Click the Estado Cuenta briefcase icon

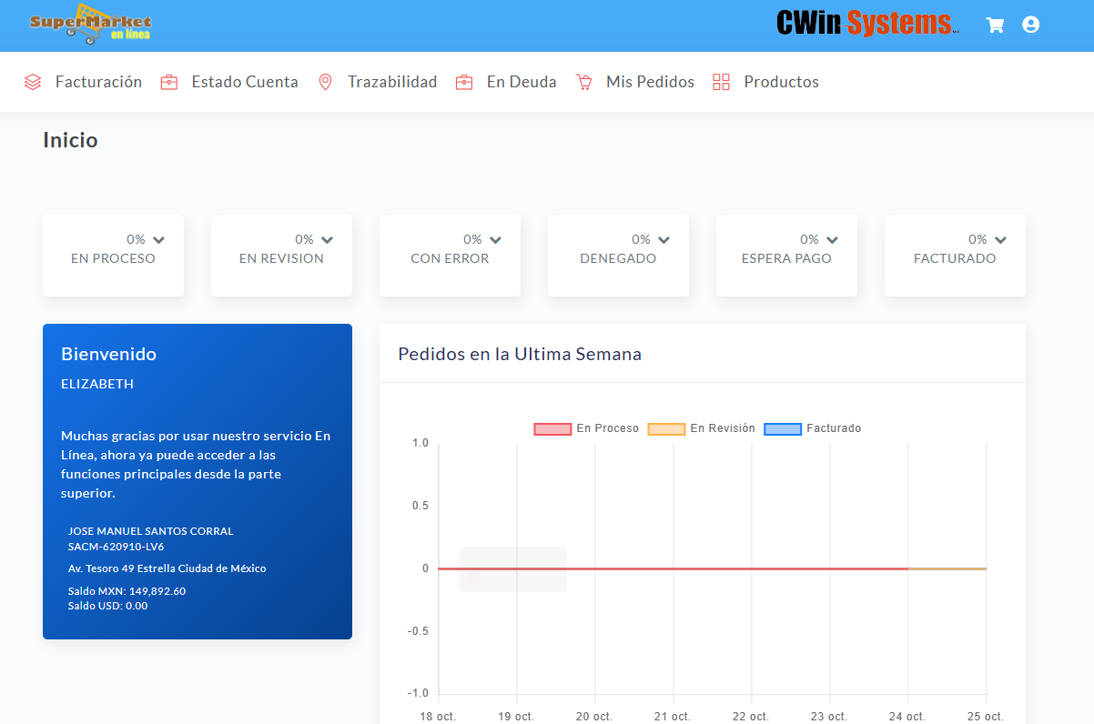pyautogui.click(x=168, y=81)
